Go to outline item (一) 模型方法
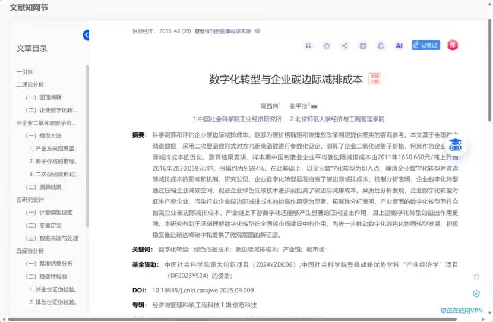Image resolution: width=493 pixels, height=322 pixels. [x=44, y=136]
